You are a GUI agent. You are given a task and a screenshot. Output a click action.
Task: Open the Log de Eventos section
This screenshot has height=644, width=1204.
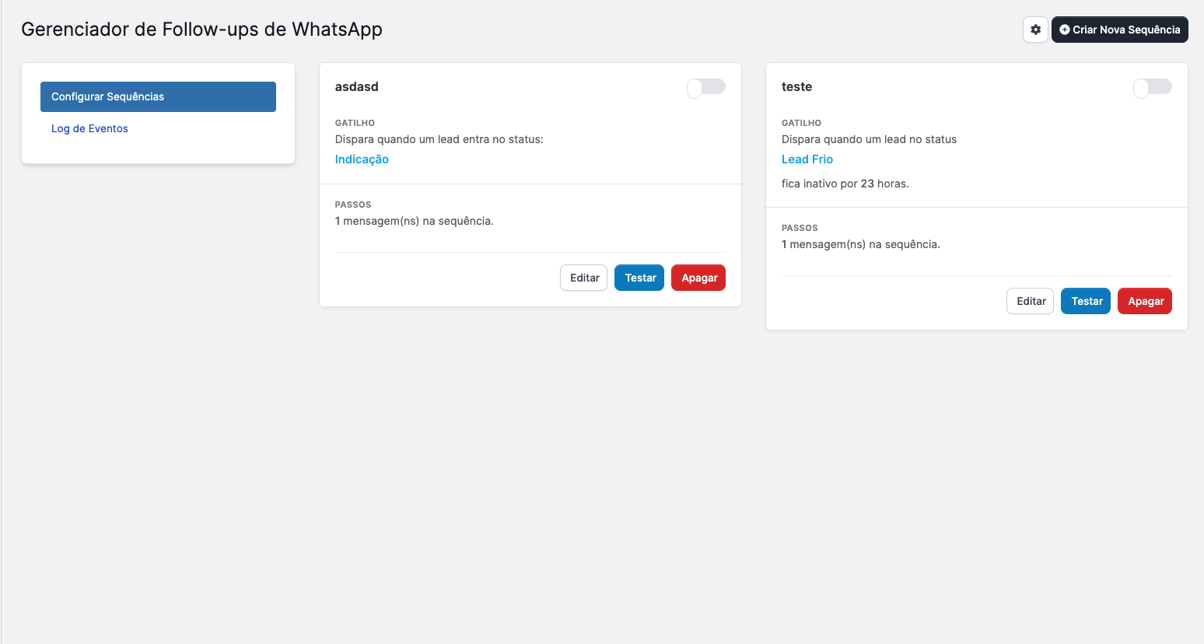tap(89, 128)
